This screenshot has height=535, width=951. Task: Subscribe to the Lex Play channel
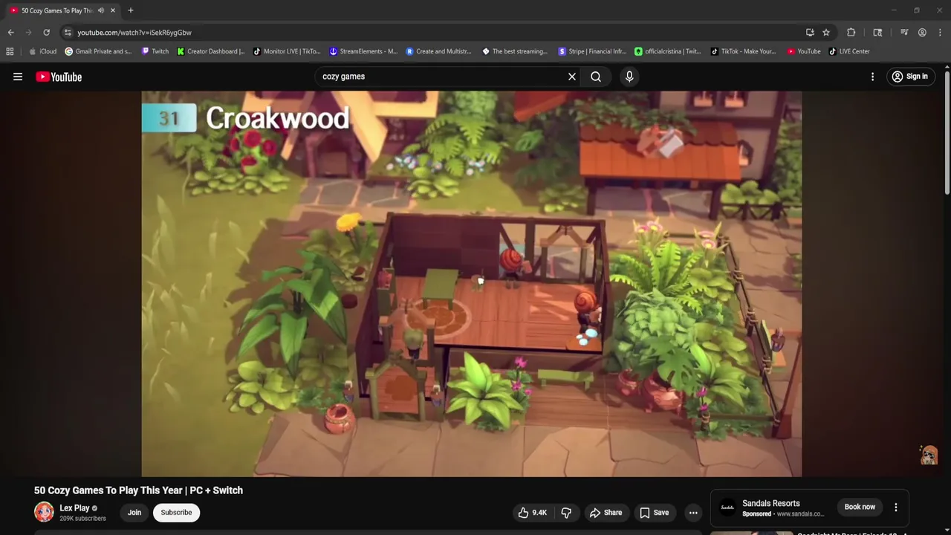coord(176,513)
